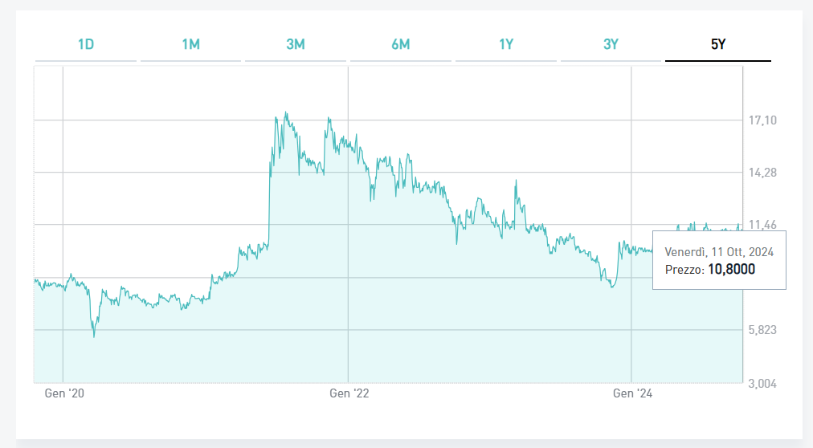The height and width of the screenshot is (448, 813).
Task: Click the lowest dip of the line in 2020
Action: 94,336
